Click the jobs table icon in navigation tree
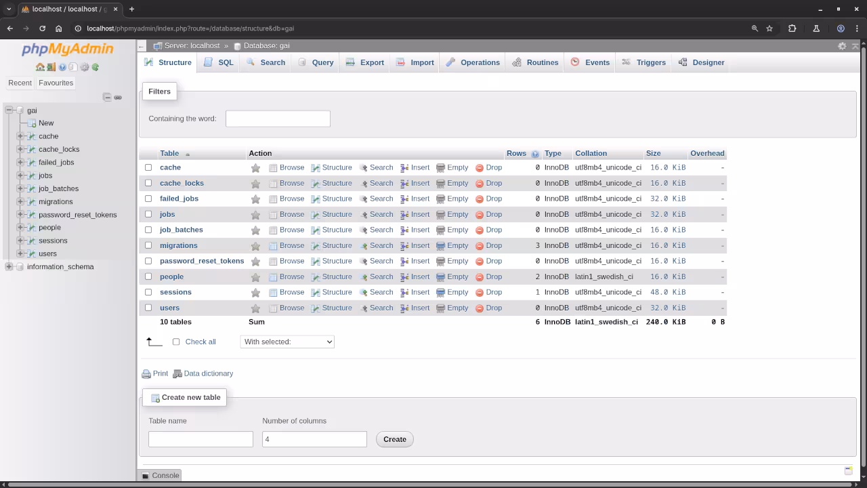The height and width of the screenshot is (488, 867). [31, 176]
